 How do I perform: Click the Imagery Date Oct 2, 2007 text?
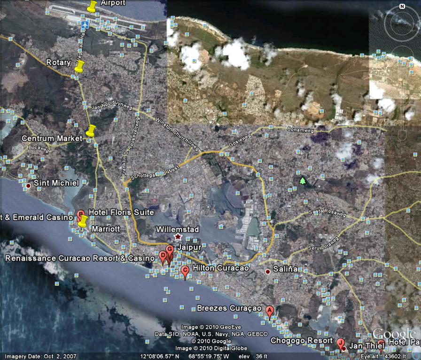(40, 356)
